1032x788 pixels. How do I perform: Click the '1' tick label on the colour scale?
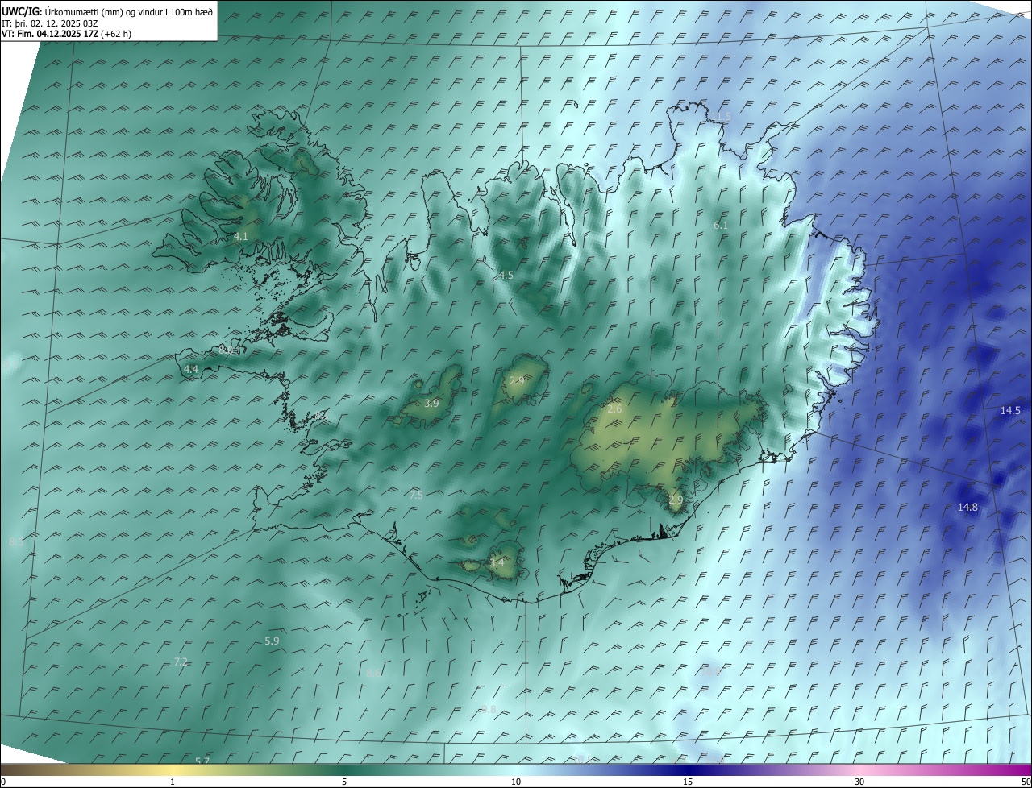click(173, 782)
